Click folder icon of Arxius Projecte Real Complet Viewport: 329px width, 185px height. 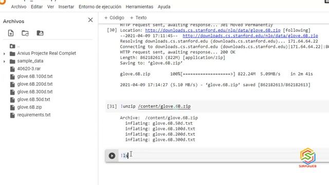[12, 53]
